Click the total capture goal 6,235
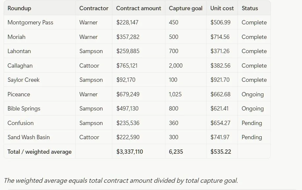The height and width of the screenshot is (190, 302). pyautogui.click(x=176, y=152)
